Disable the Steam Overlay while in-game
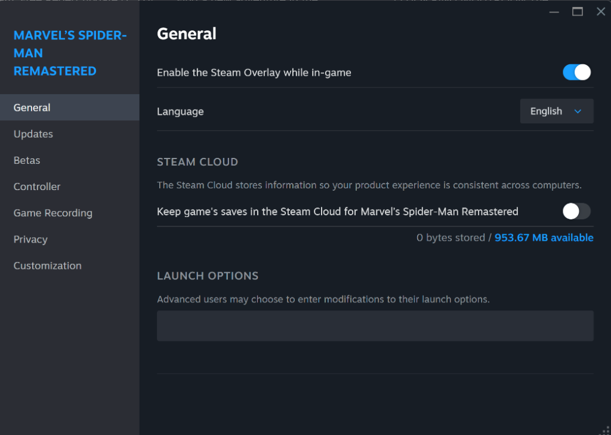Viewport: 611px width, 435px height. (x=576, y=72)
